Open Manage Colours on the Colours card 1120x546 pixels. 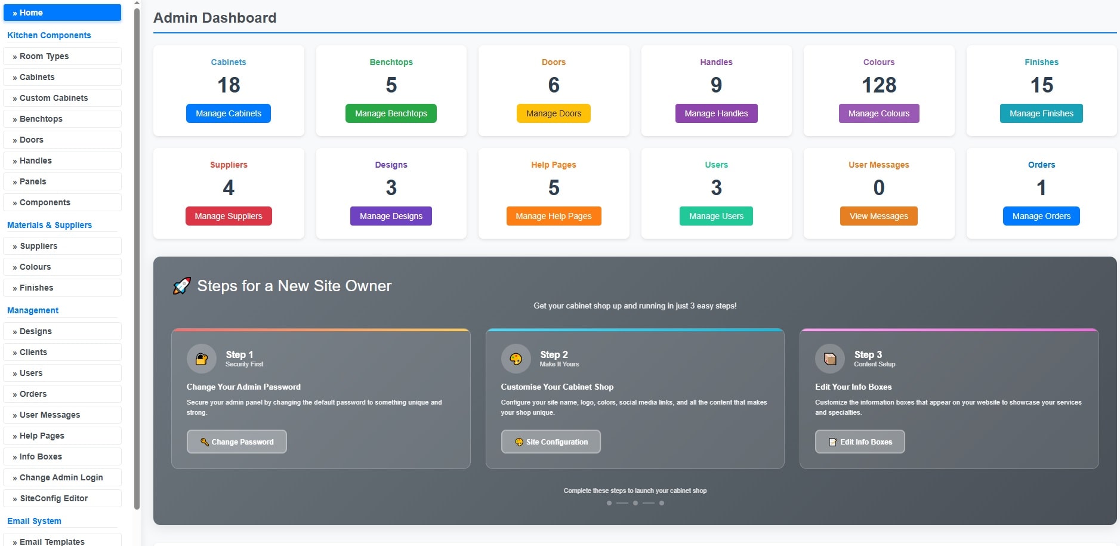click(x=878, y=113)
